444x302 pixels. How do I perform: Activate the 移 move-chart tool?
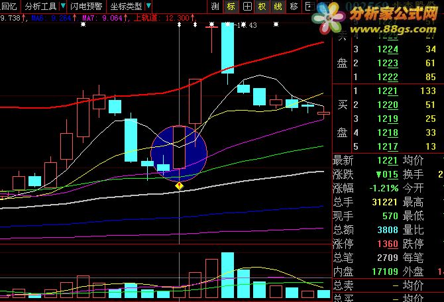(294, 6)
